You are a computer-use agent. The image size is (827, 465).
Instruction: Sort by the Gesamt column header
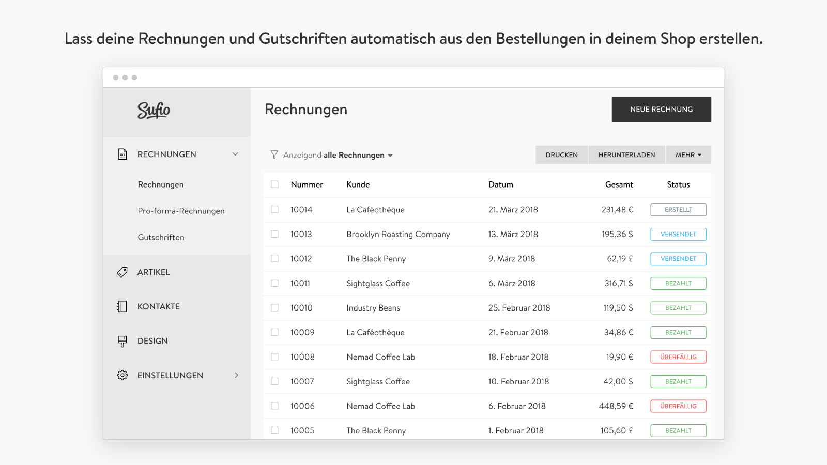(x=619, y=184)
